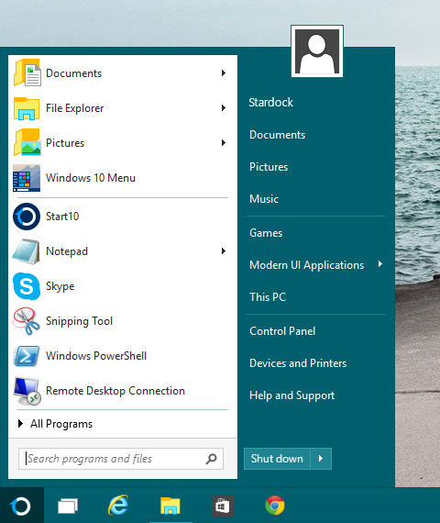The height and width of the screenshot is (523, 440).
Task: Click the Task View taskbar icon
Action: [68, 506]
